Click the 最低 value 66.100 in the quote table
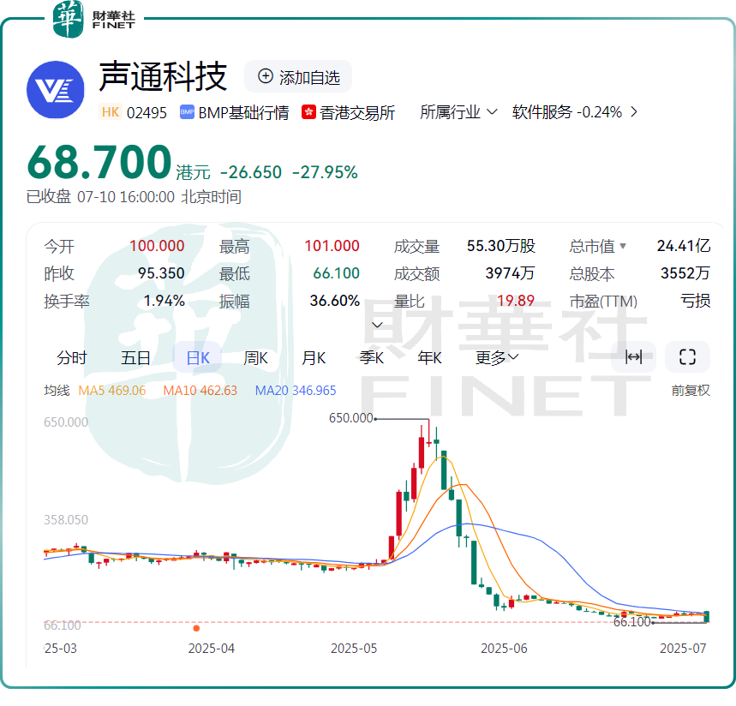 point(336,273)
